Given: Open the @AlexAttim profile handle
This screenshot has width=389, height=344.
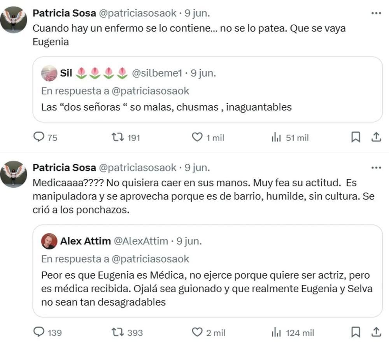Looking at the screenshot, I should click(140, 241).
